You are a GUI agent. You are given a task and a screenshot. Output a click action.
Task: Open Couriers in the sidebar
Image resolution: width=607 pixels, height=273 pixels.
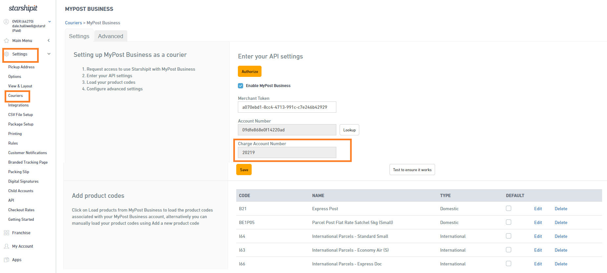click(x=15, y=96)
